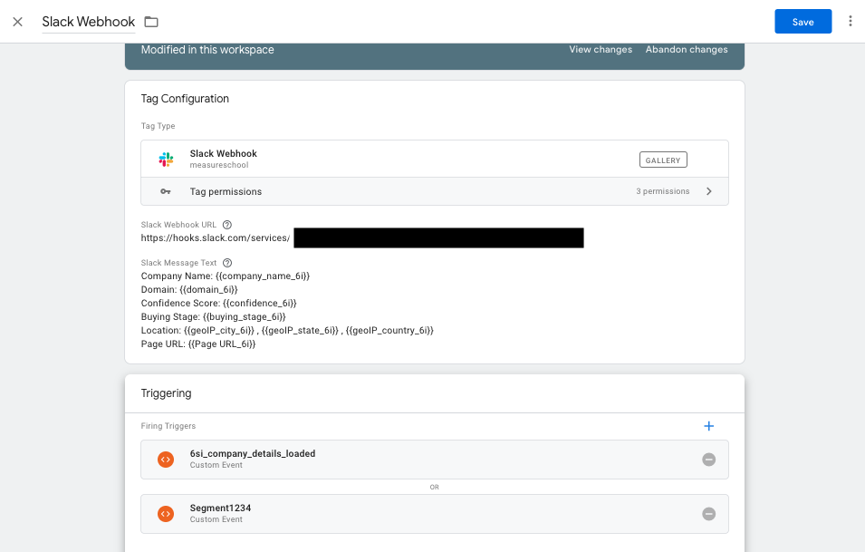
Task: Add a firing trigger with plus icon
Action: (x=709, y=426)
